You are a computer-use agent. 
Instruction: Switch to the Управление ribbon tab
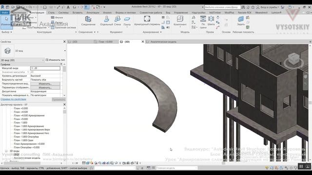pos(181,13)
